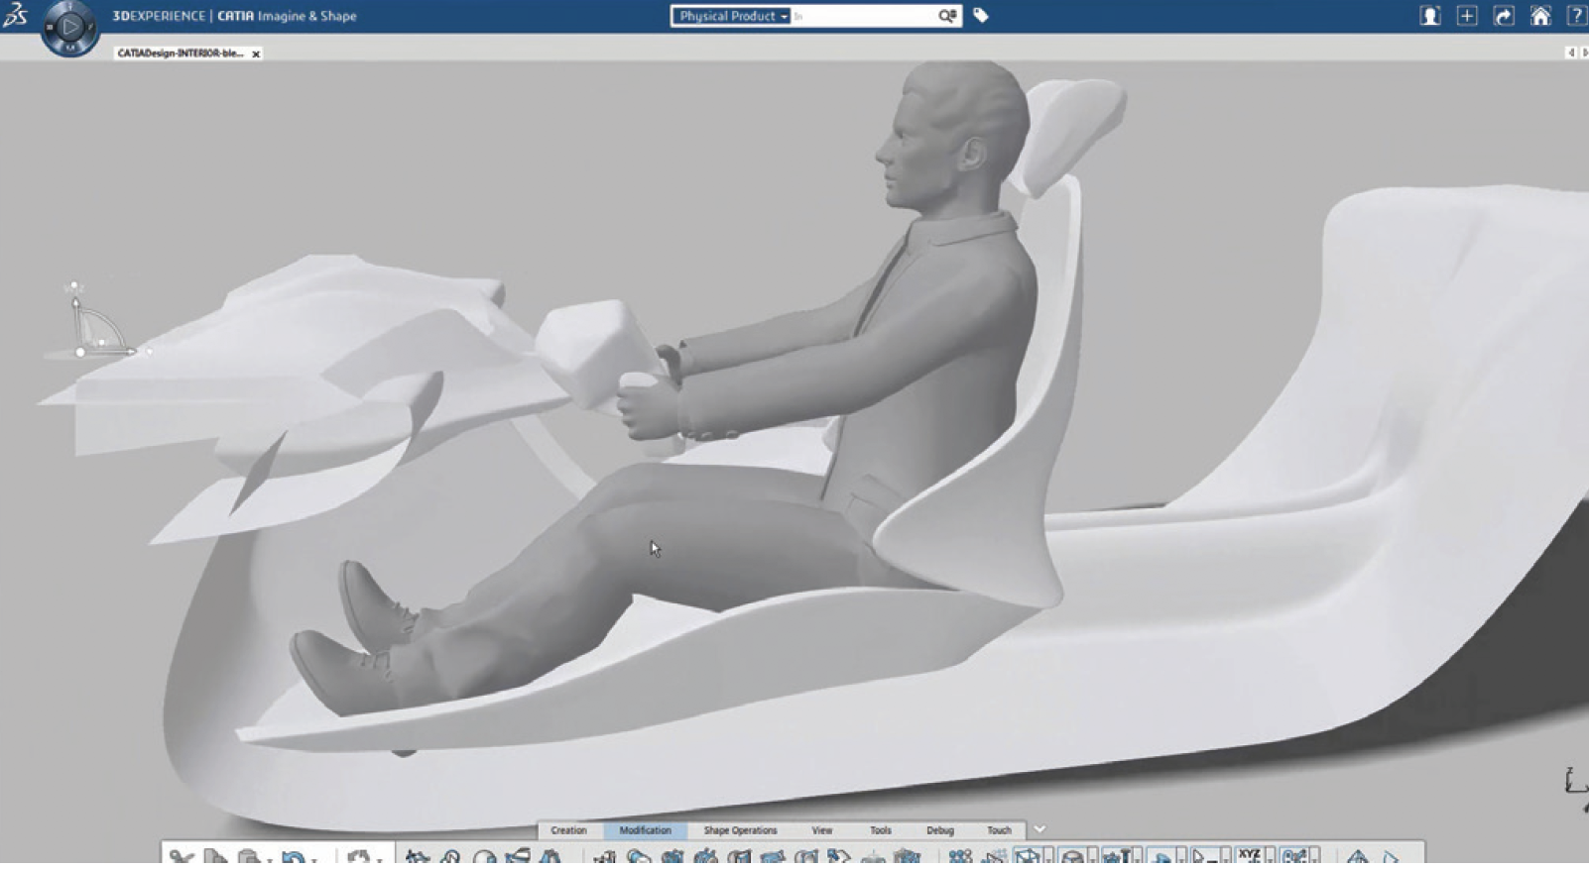Viewport: 1589px width, 870px height.
Task: Click the 3DEXPERIENCE compass icon
Action: pos(69,27)
